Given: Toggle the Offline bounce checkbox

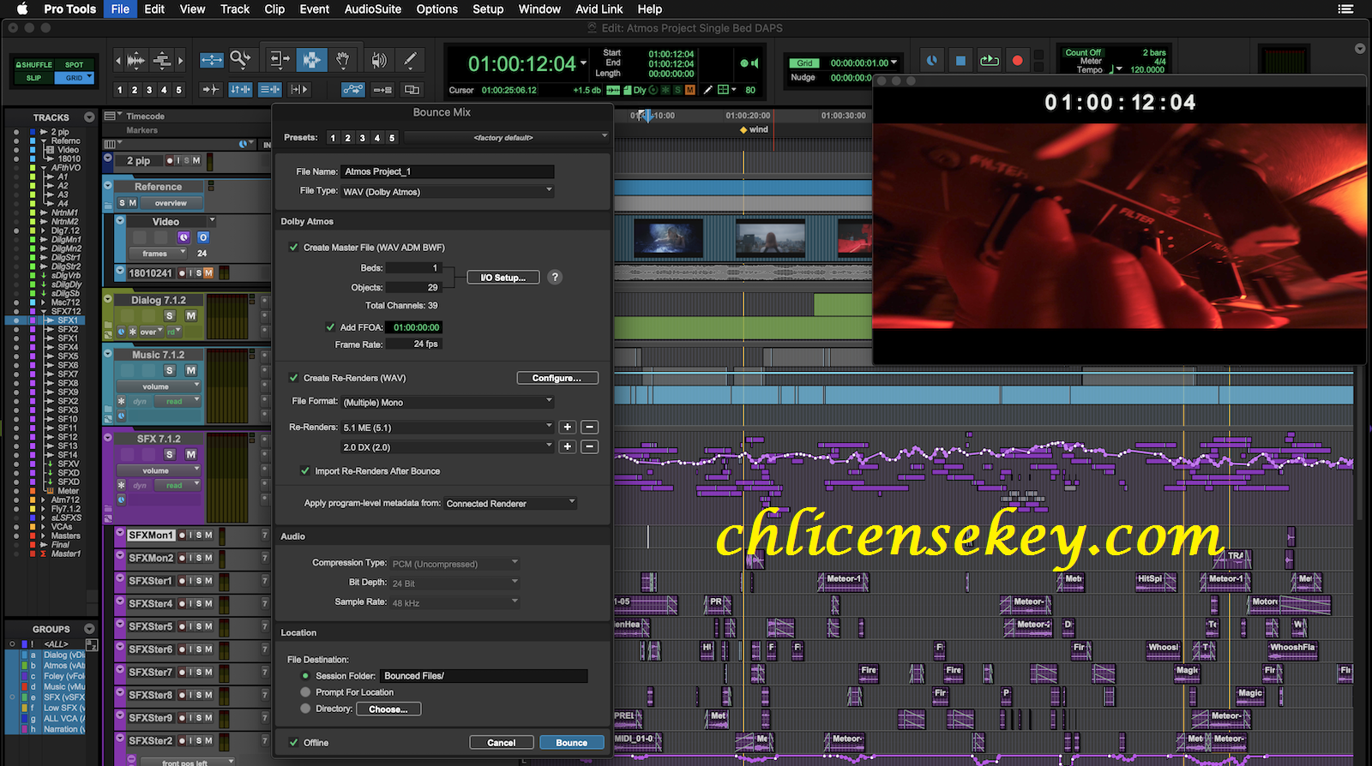Looking at the screenshot, I should [x=294, y=743].
